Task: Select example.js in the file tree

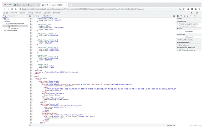Action: 14,28
